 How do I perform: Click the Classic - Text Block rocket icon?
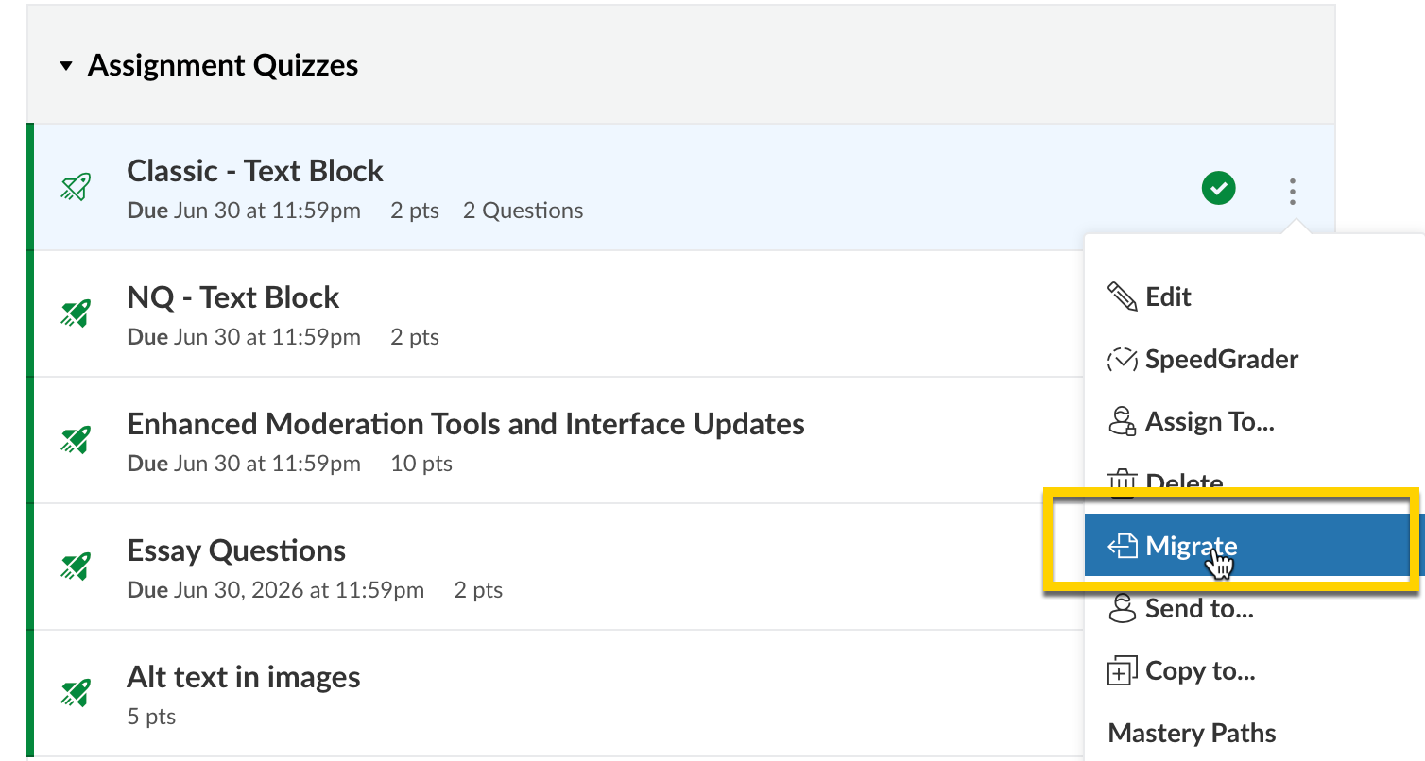click(76, 187)
